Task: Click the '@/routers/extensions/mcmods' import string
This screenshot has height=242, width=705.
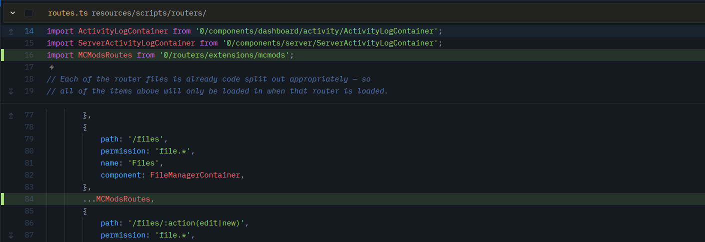Action: coord(224,55)
